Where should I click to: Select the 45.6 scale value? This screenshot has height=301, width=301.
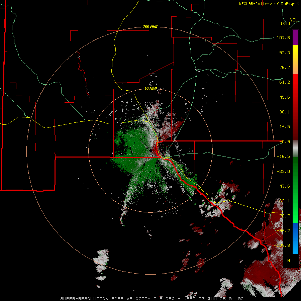pyautogui.click(x=285, y=97)
